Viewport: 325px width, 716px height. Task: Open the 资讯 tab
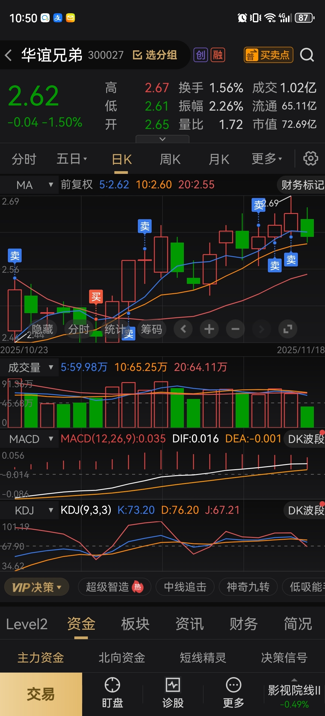[190, 624]
